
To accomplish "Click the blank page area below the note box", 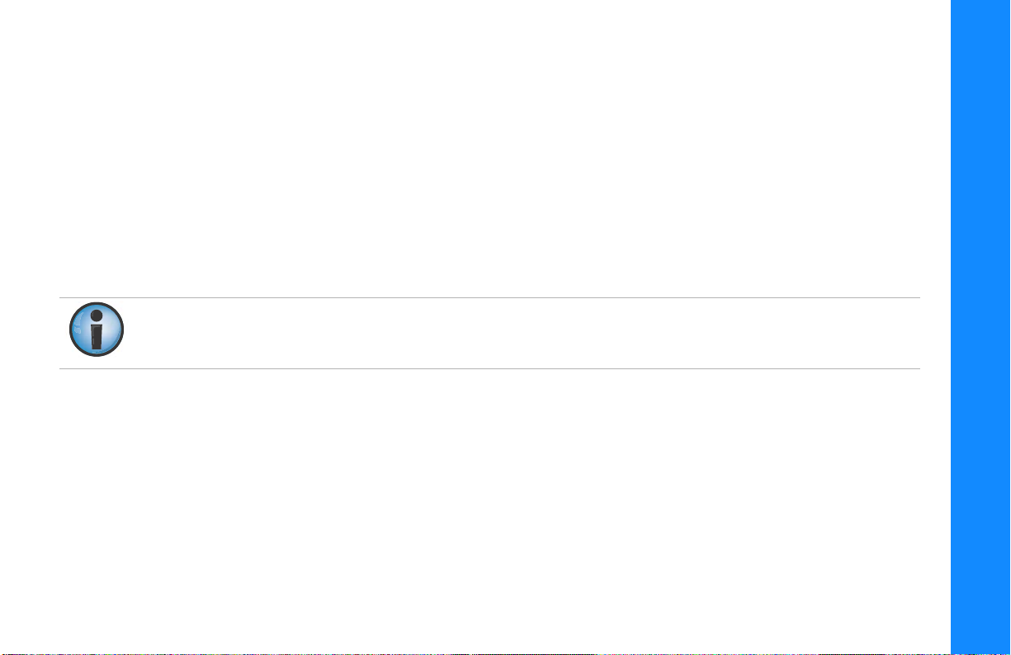I will (x=489, y=512).
